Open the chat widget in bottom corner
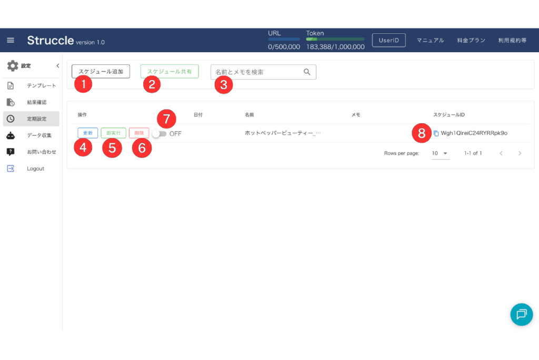This screenshot has height=360, width=539. [x=521, y=314]
